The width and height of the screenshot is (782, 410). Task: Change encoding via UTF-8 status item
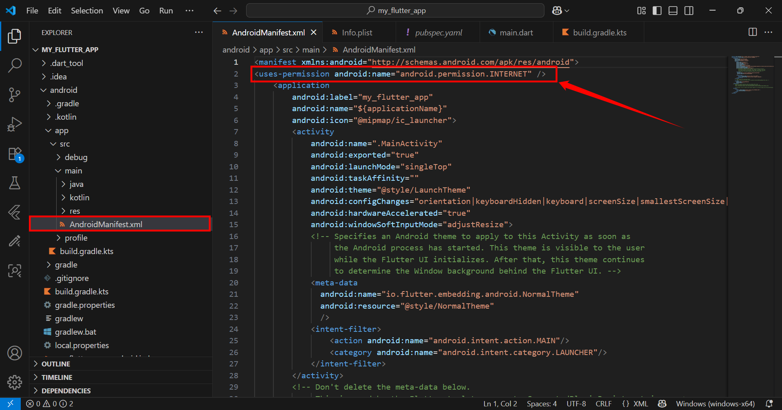[576, 403]
